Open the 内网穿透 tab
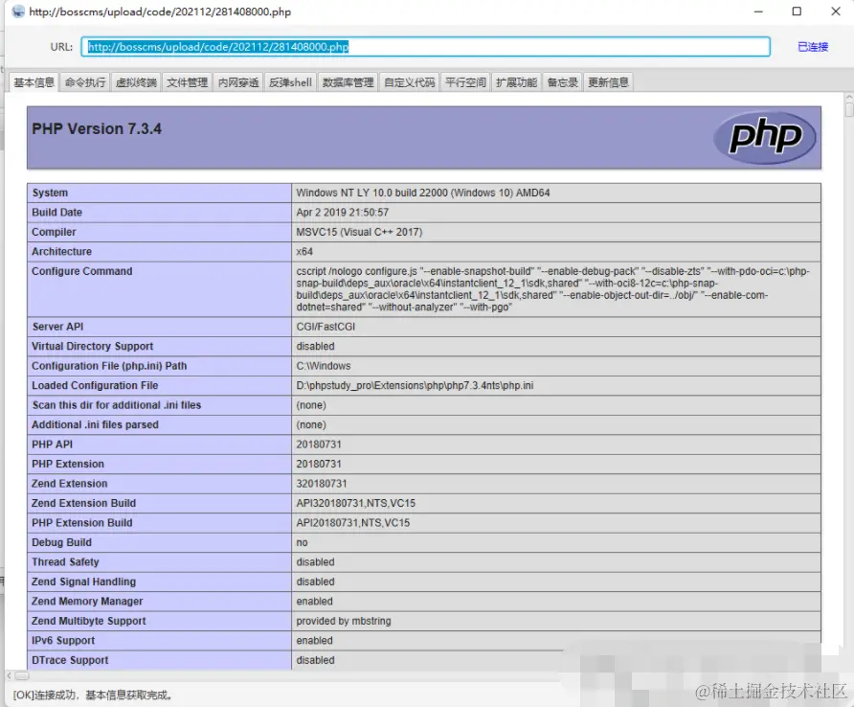854x707 pixels. point(238,82)
